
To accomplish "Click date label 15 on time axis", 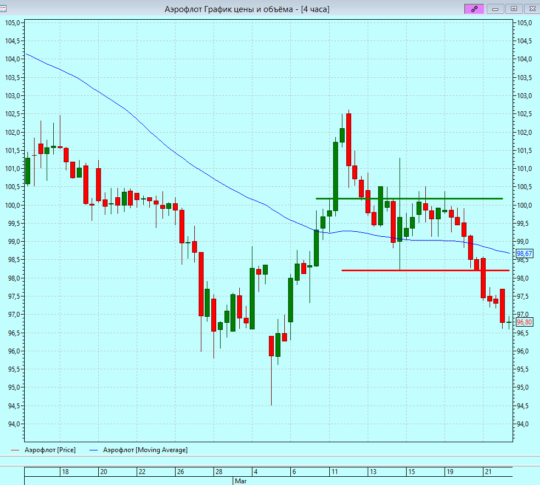I will click(x=412, y=472).
